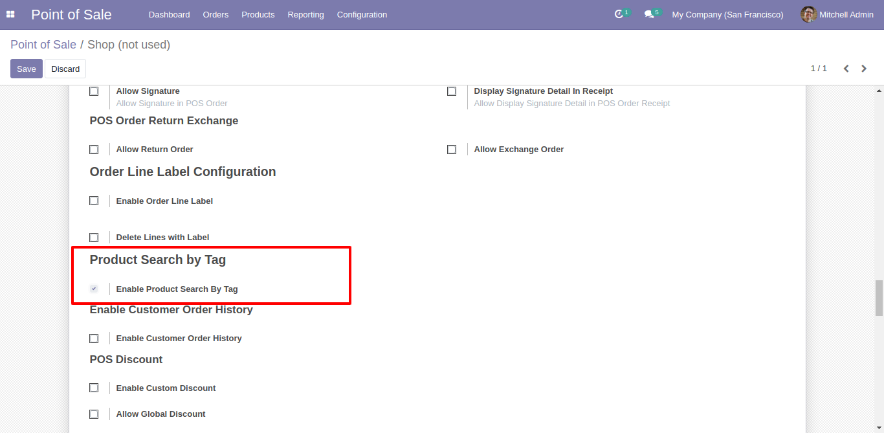This screenshot has height=433, width=884.
Task: Open the conversations chat bubble icon
Action: [x=649, y=14]
